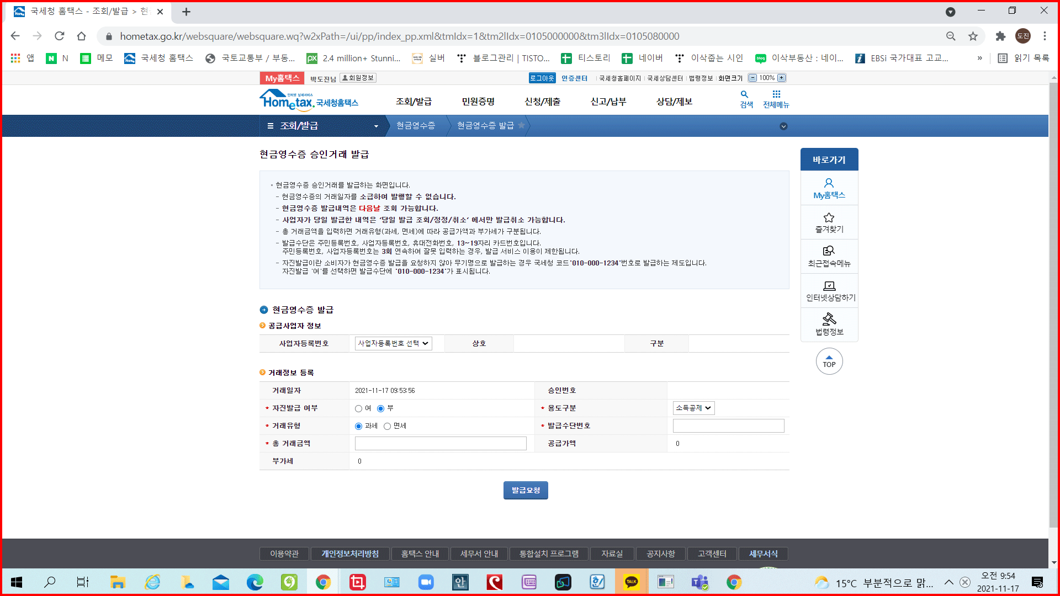Screen dimensions: 1060x596
Task: Click the TOP circular scroll button
Action: 829,361
